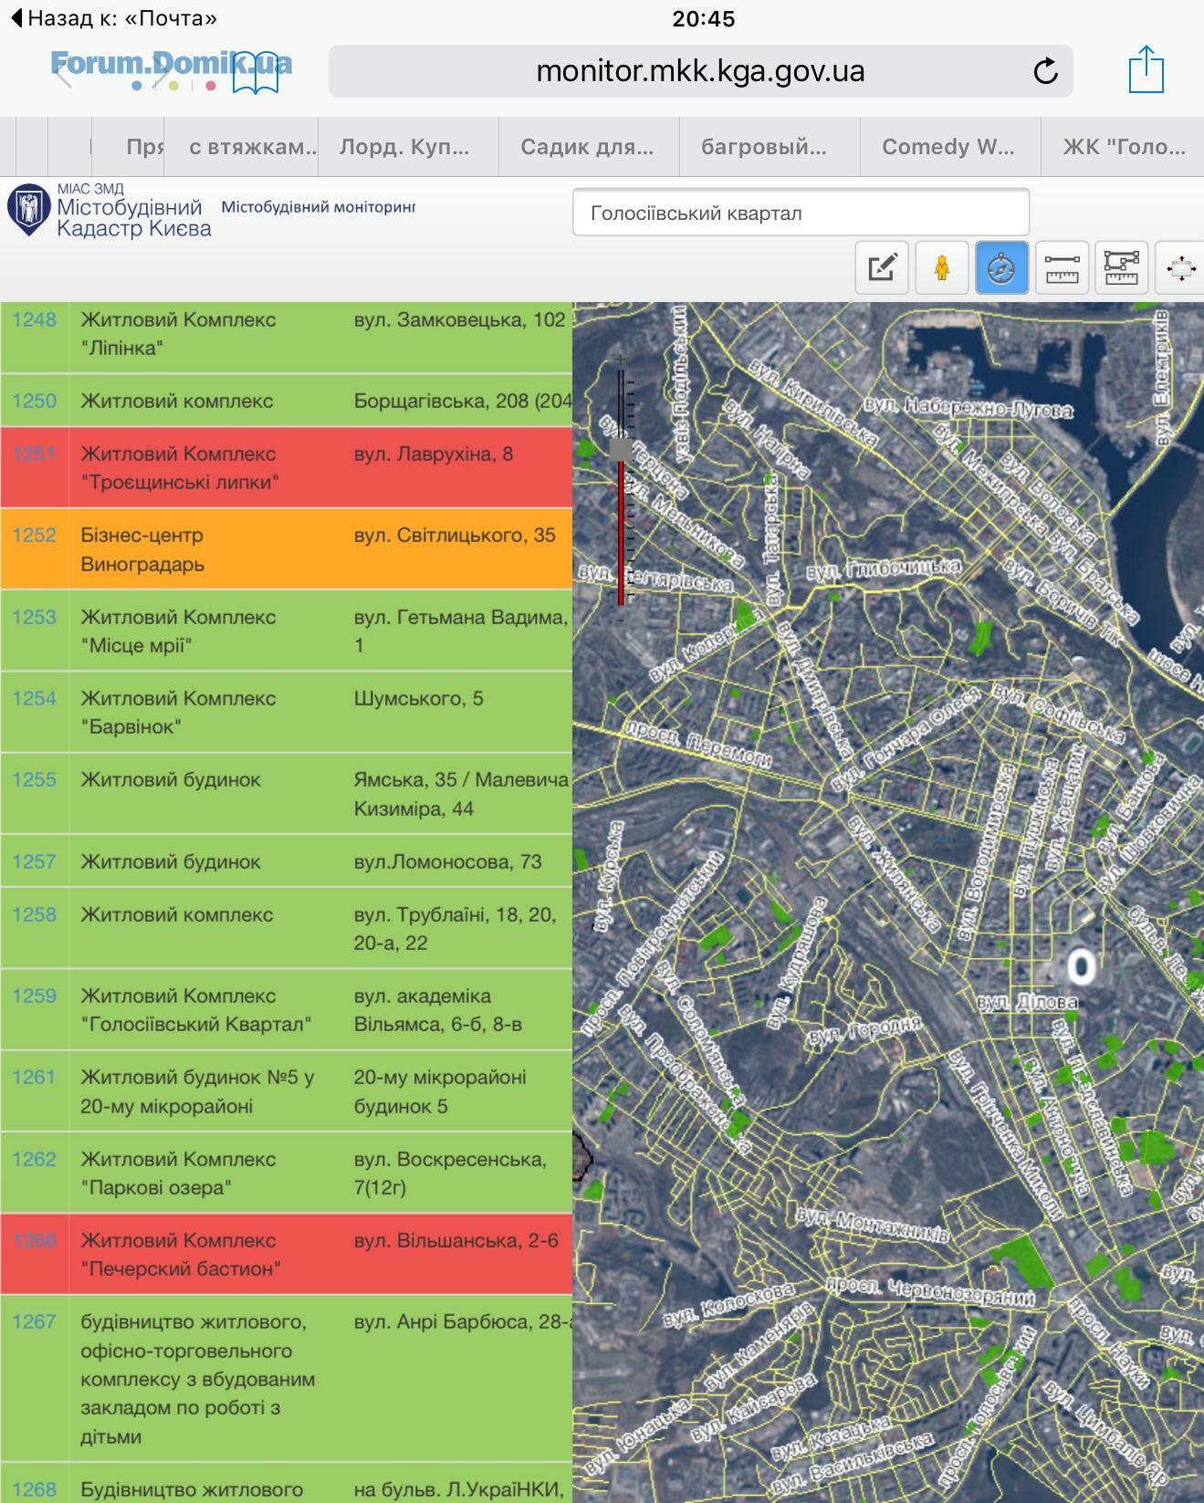Image resolution: width=1204 pixels, height=1503 pixels.
Task: Return to the Почта app
Action: point(114,17)
